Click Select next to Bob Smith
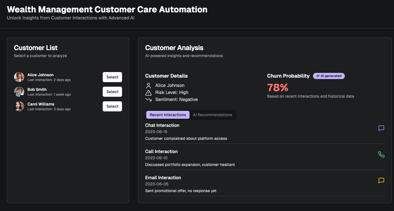394x211 pixels. click(112, 91)
